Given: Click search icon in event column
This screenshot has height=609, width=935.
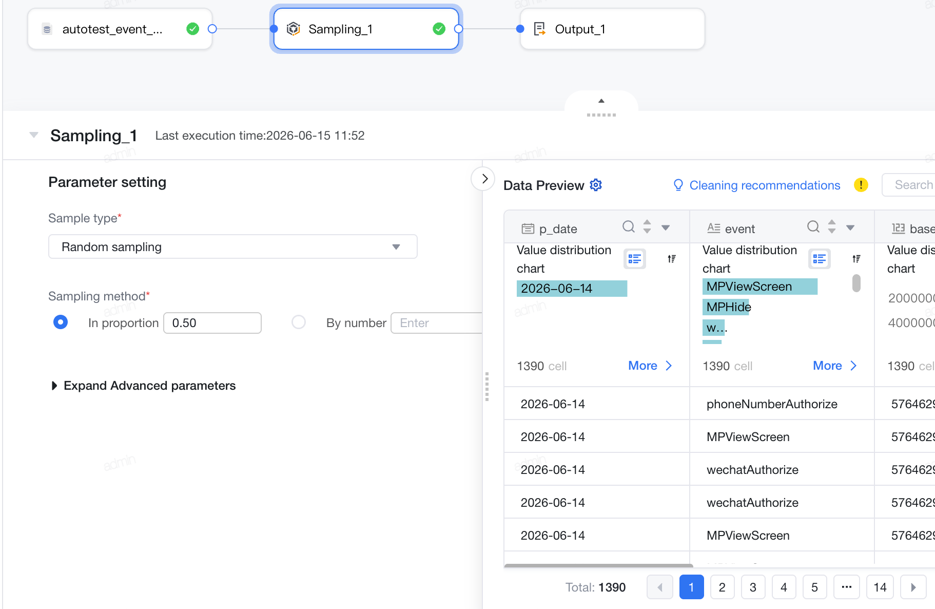Looking at the screenshot, I should (x=813, y=226).
